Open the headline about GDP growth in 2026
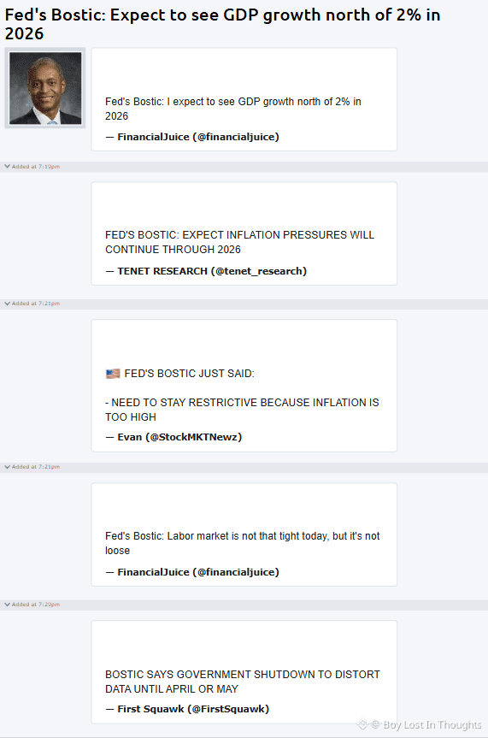488x738 pixels. [x=222, y=24]
